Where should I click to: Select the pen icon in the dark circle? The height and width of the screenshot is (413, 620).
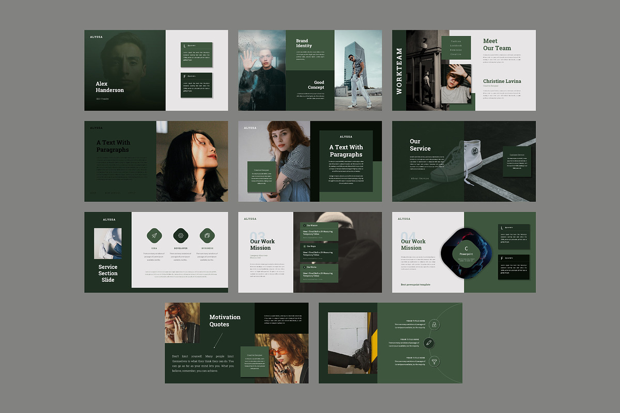pos(428,343)
